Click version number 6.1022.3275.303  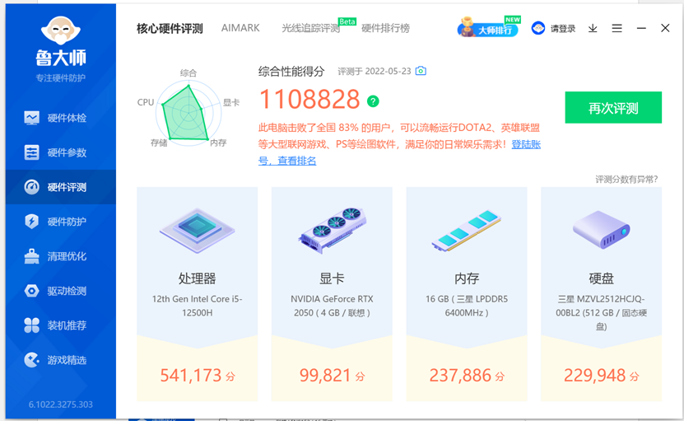(x=61, y=405)
